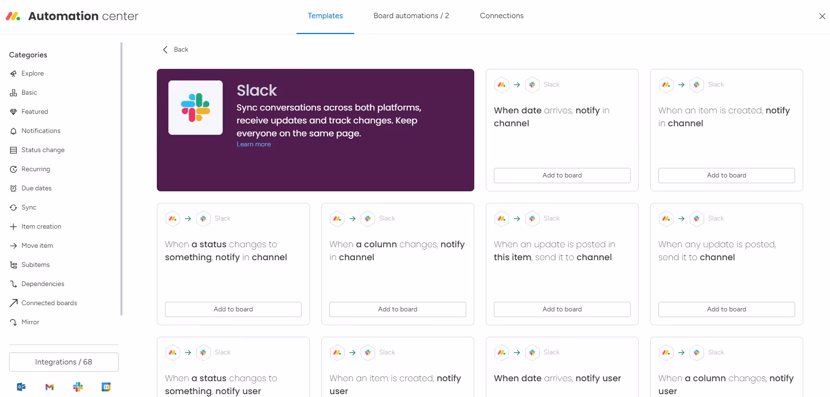Select the Connected boards category
The width and height of the screenshot is (830, 397).
[x=49, y=303]
